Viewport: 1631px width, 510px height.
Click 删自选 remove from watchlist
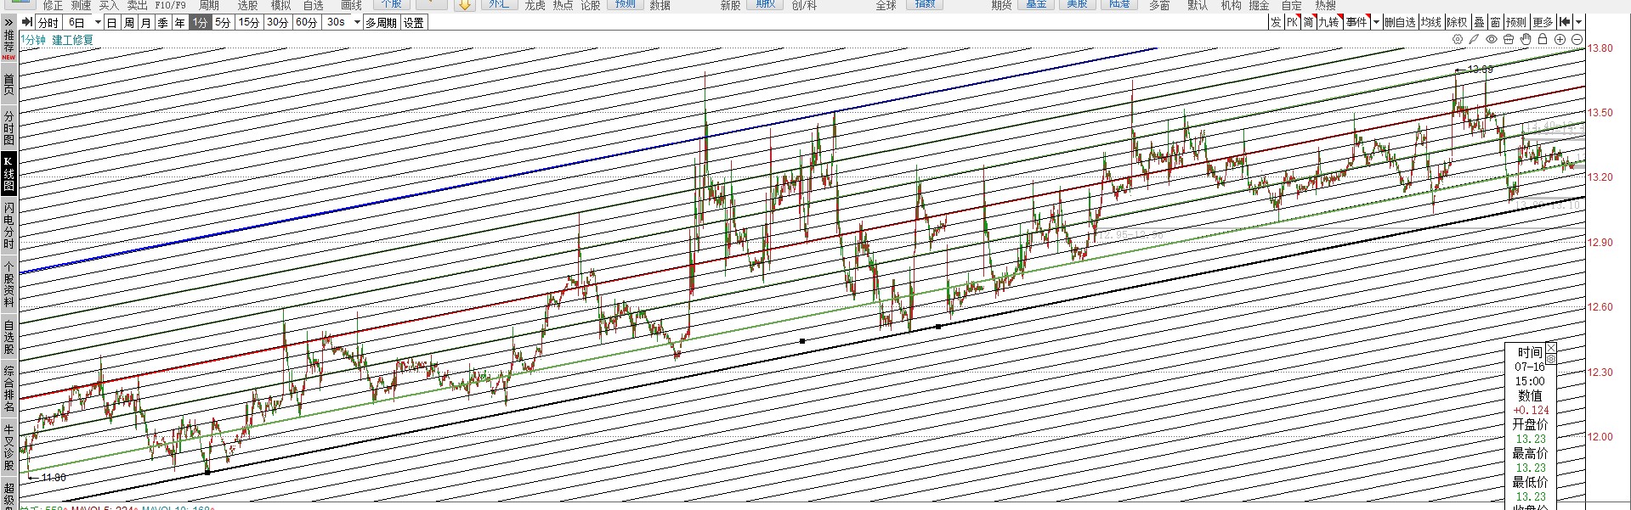[1400, 22]
